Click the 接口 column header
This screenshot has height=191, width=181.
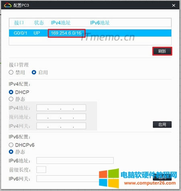pos(19,23)
